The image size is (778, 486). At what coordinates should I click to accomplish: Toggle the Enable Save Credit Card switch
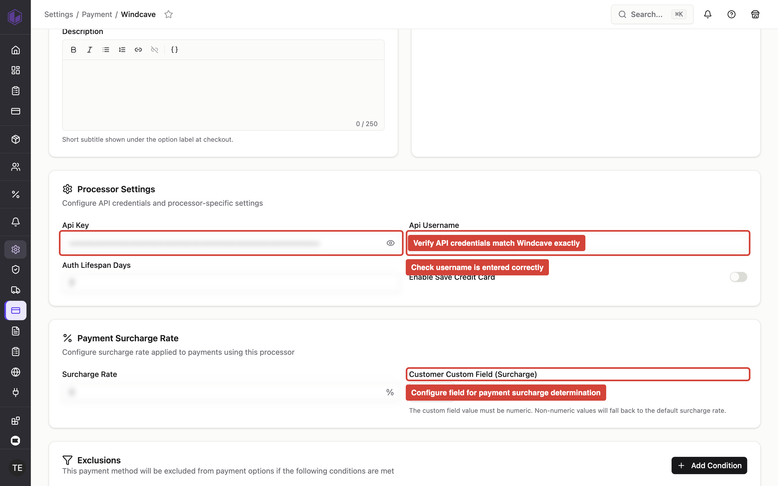pos(738,277)
